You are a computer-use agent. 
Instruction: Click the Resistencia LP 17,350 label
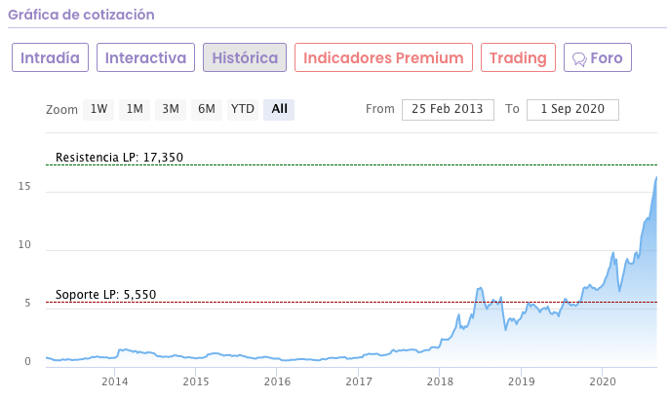point(119,157)
